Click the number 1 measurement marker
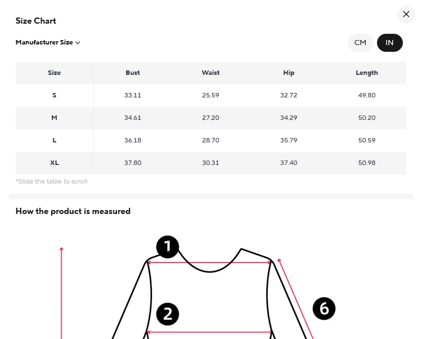Screen dimensions: 422x339 (x=168, y=247)
